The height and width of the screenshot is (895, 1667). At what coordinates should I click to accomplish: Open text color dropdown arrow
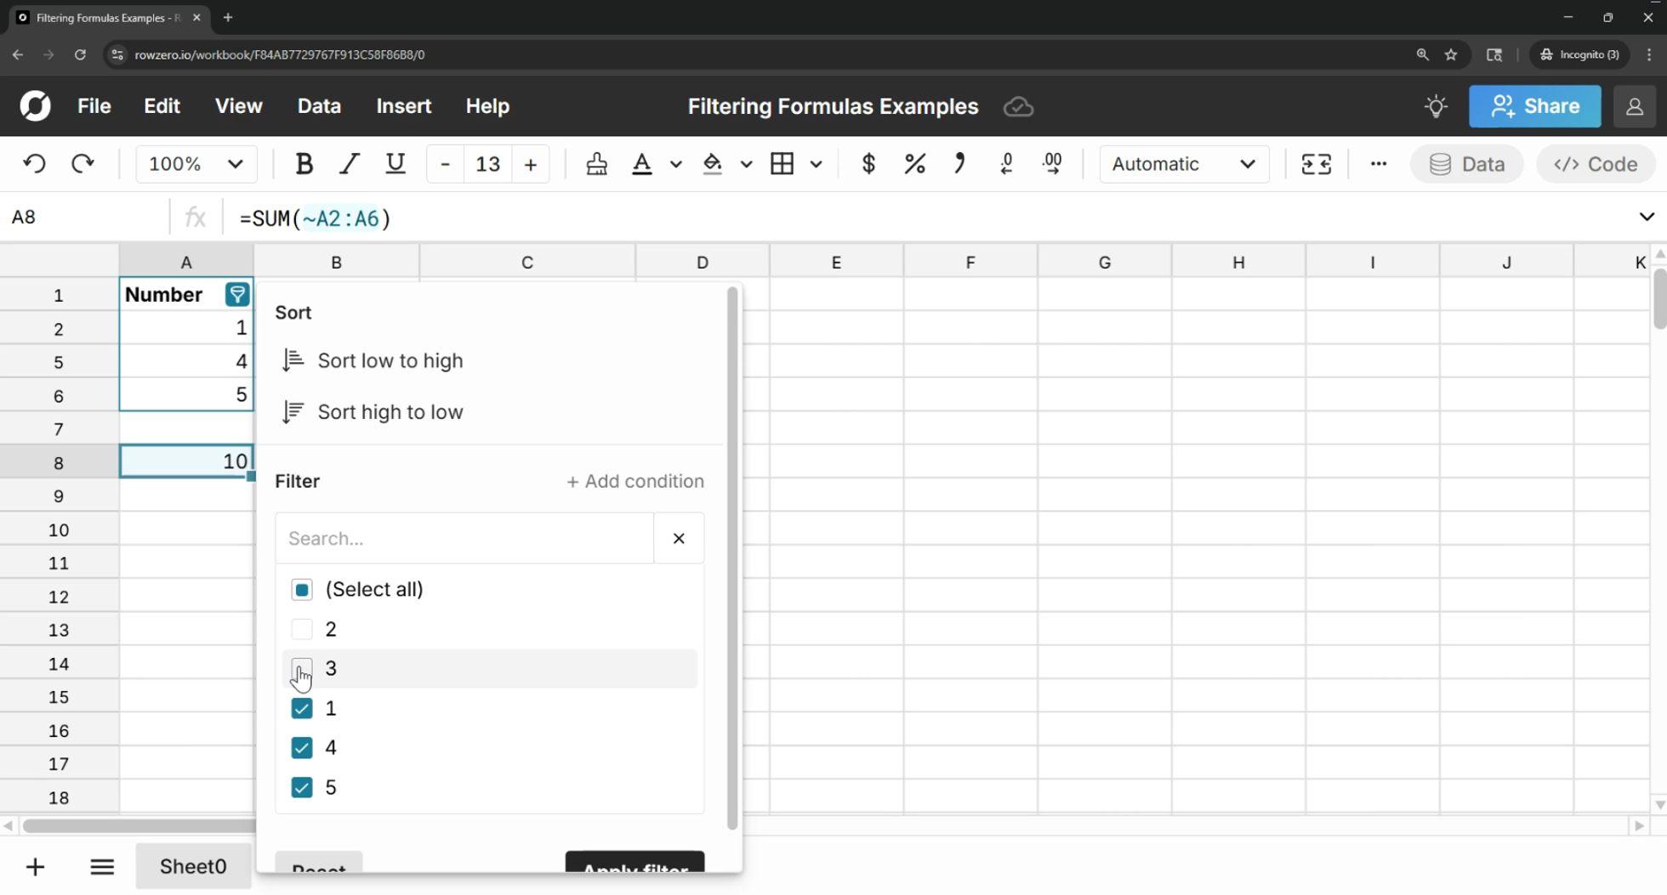676,164
